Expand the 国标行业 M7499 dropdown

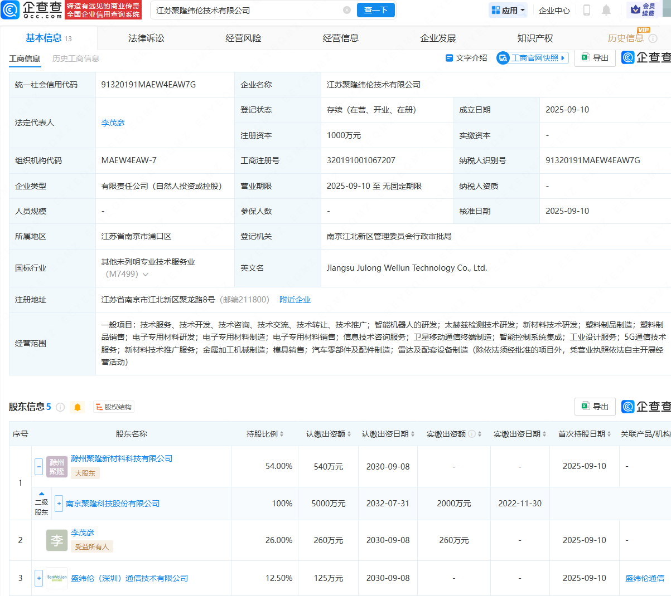(x=146, y=275)
